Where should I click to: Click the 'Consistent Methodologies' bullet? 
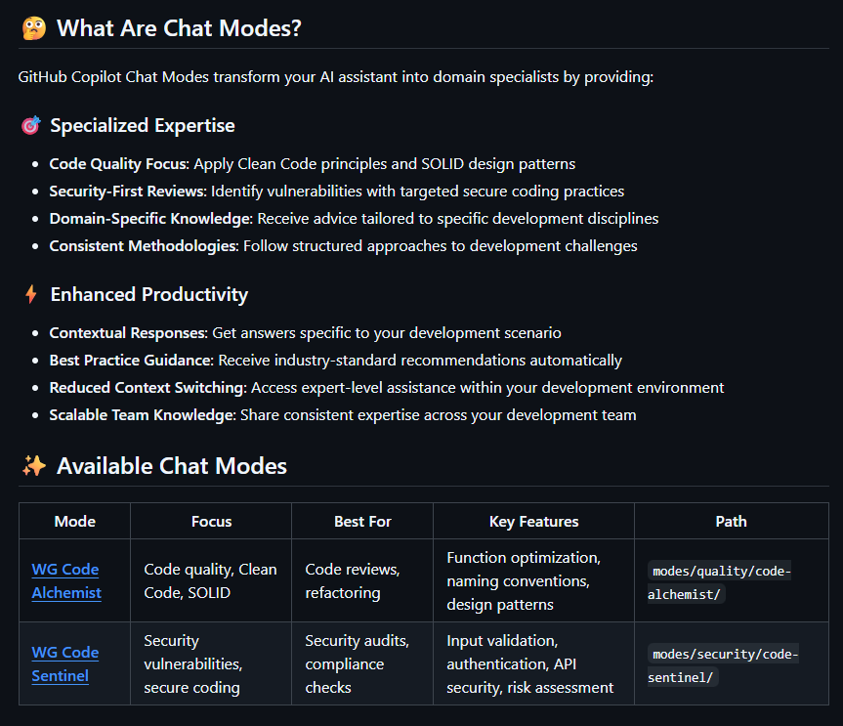pyautogui.click(x=343, y=246)
